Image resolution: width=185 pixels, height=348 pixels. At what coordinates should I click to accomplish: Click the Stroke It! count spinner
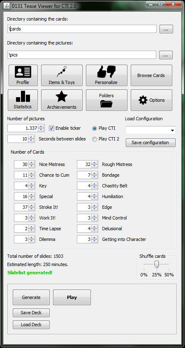pos(25,207)
